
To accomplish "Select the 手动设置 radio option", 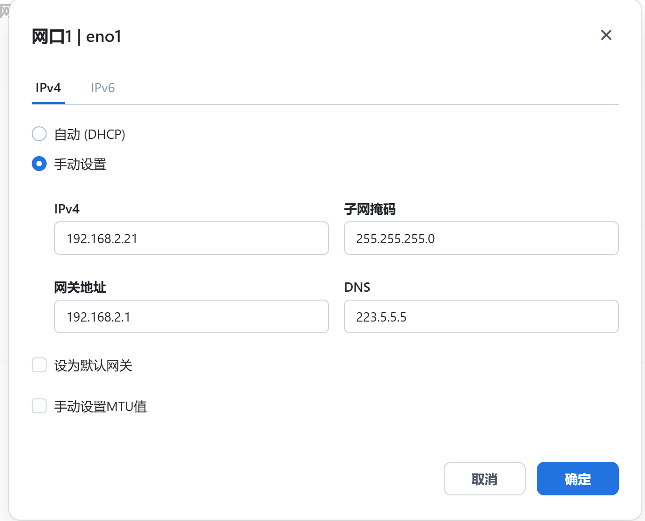I will (39, 164).
